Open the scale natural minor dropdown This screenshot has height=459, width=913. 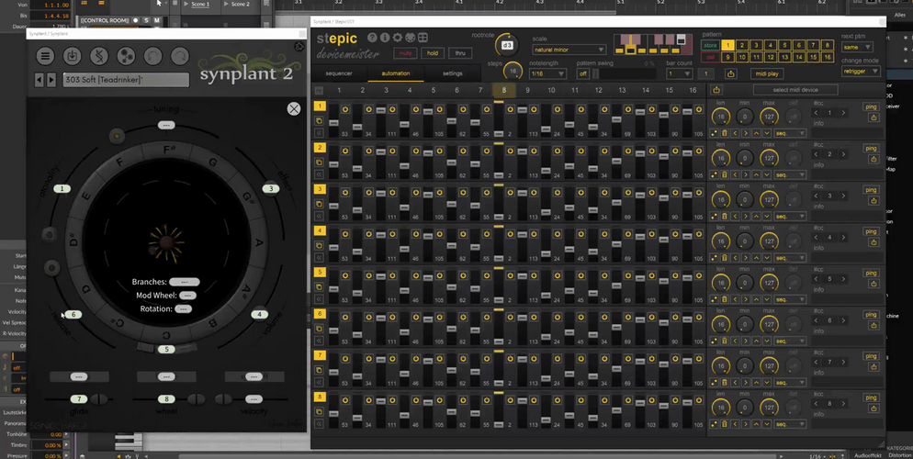pyautogui.click(x=569, y=50)
